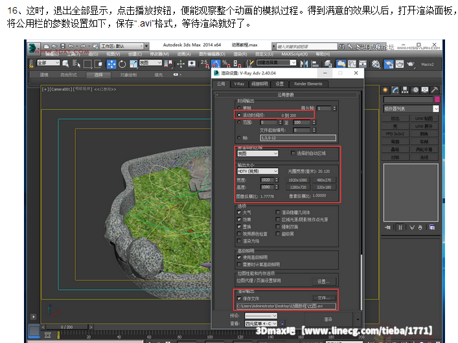The width and height of the screenshot is (458, 343).
Task: Toggle the Use Advanced Lighting checkbox
Action: coord(239,257)
